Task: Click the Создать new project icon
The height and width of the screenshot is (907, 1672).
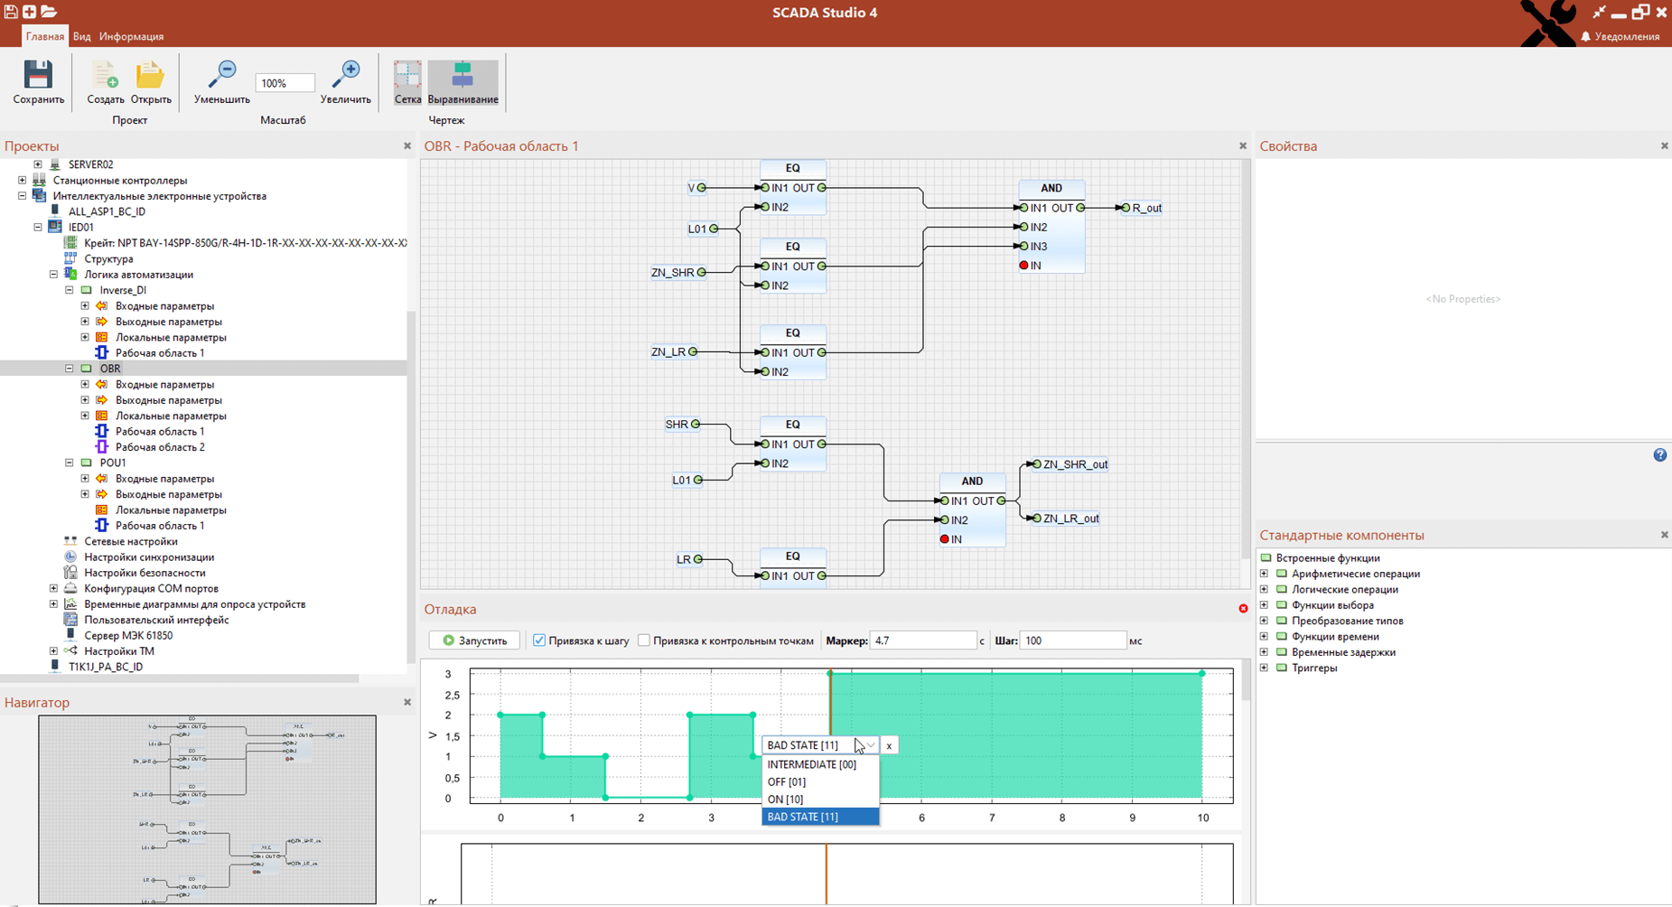Action: [x=105, y=75]
